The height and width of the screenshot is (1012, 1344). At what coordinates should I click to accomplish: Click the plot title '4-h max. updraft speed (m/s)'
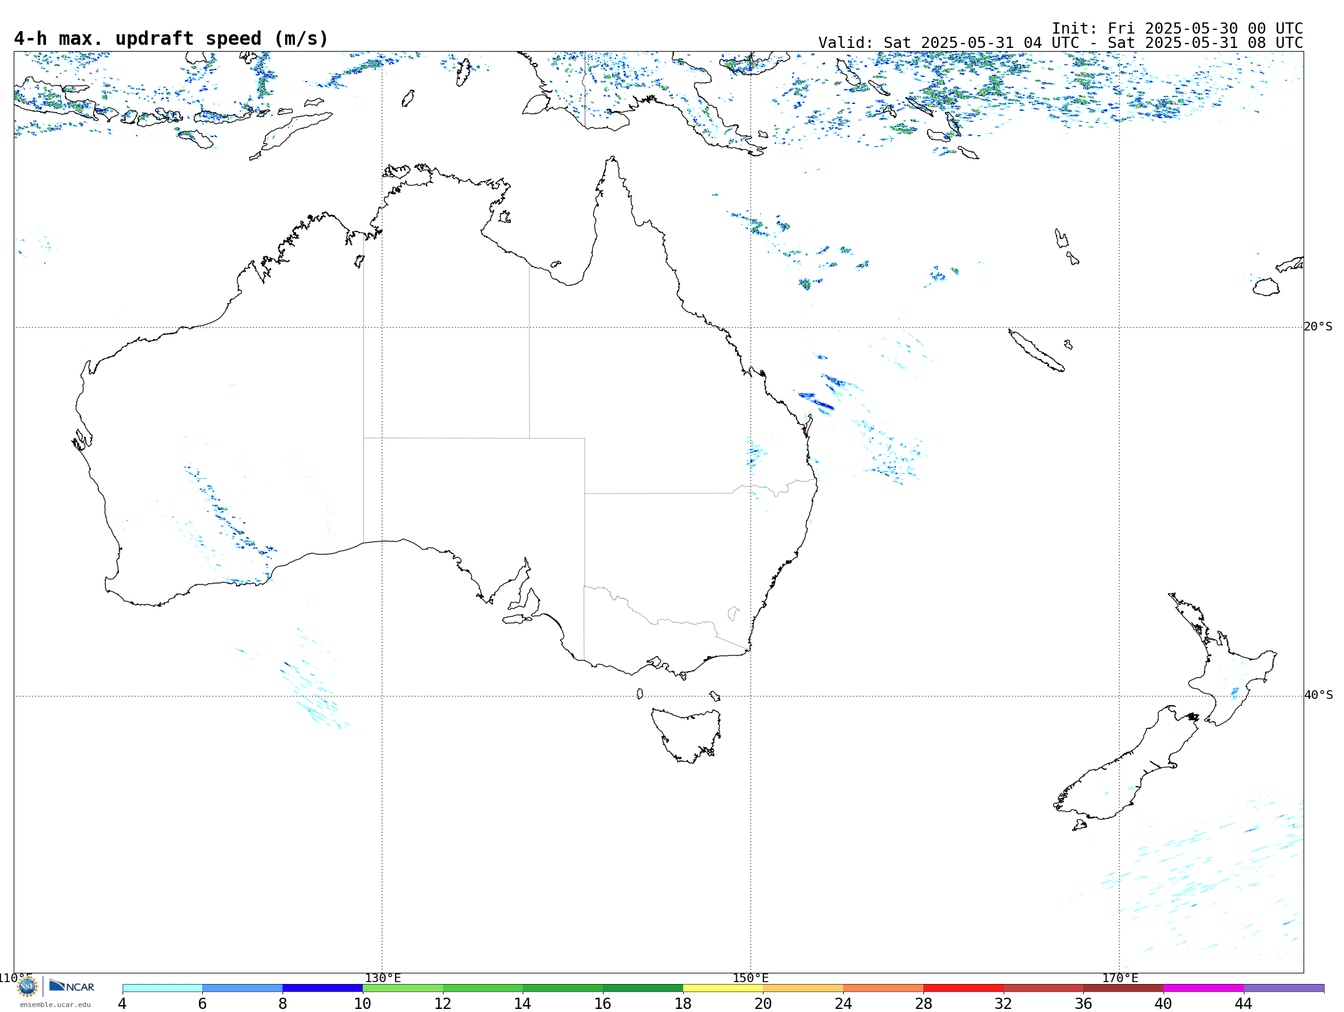point(171,39)
